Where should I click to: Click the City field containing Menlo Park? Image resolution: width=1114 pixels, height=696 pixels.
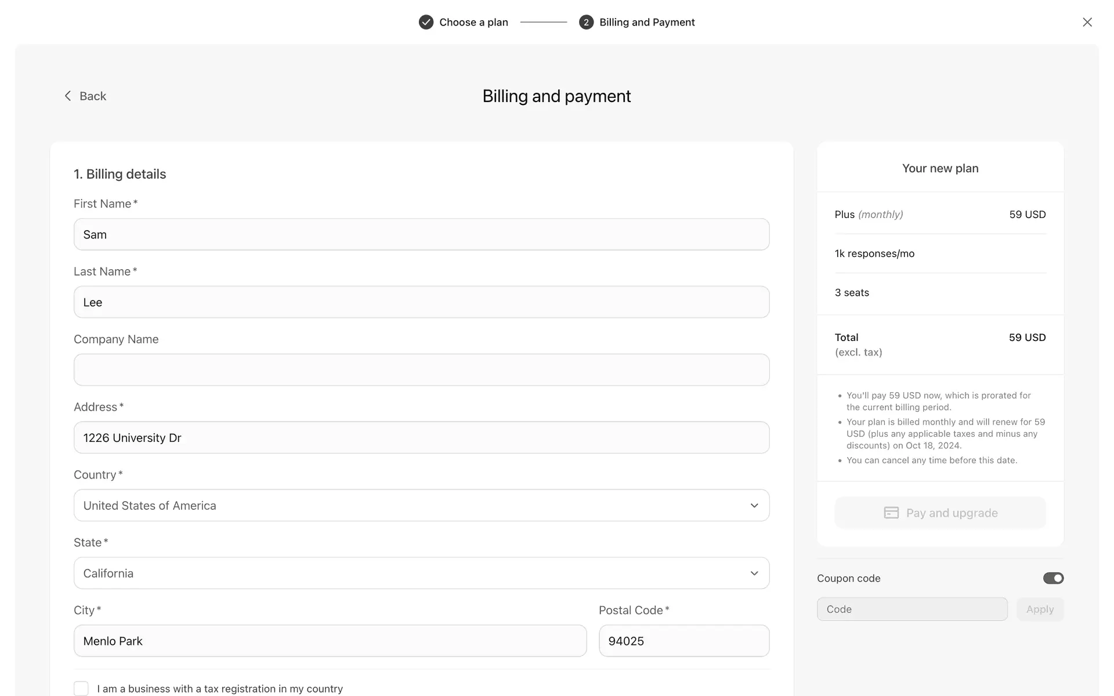pyautogui.click(x=330, y=641)
